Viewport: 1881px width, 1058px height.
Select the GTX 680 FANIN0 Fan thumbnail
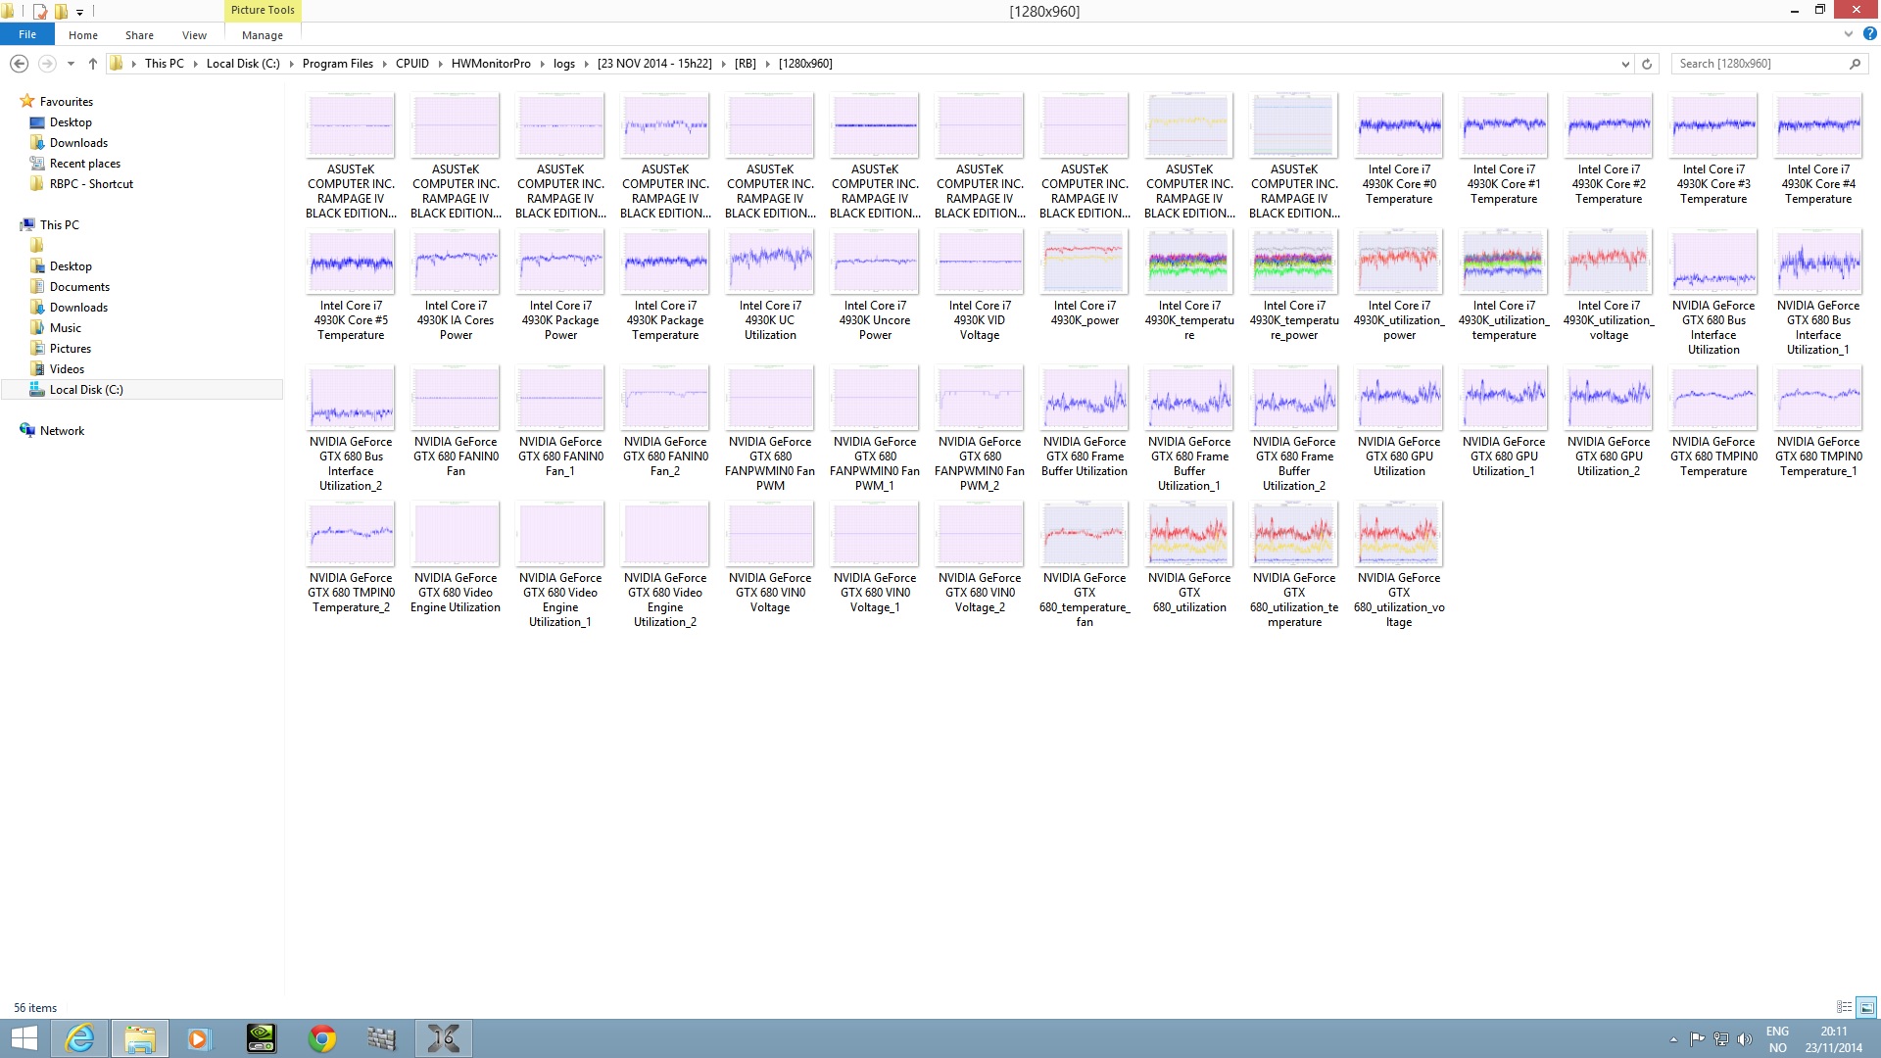(x=456, y=398)
